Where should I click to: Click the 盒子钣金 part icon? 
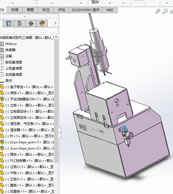[2, 87]
